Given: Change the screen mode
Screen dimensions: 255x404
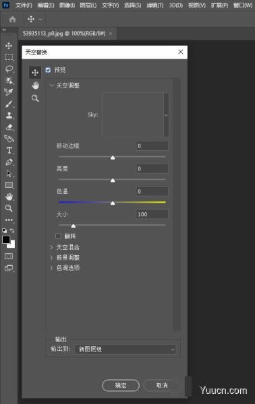Looking at the screenshot, I should tap(9, 268).
